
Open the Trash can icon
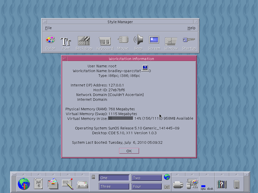coord(236,184)
